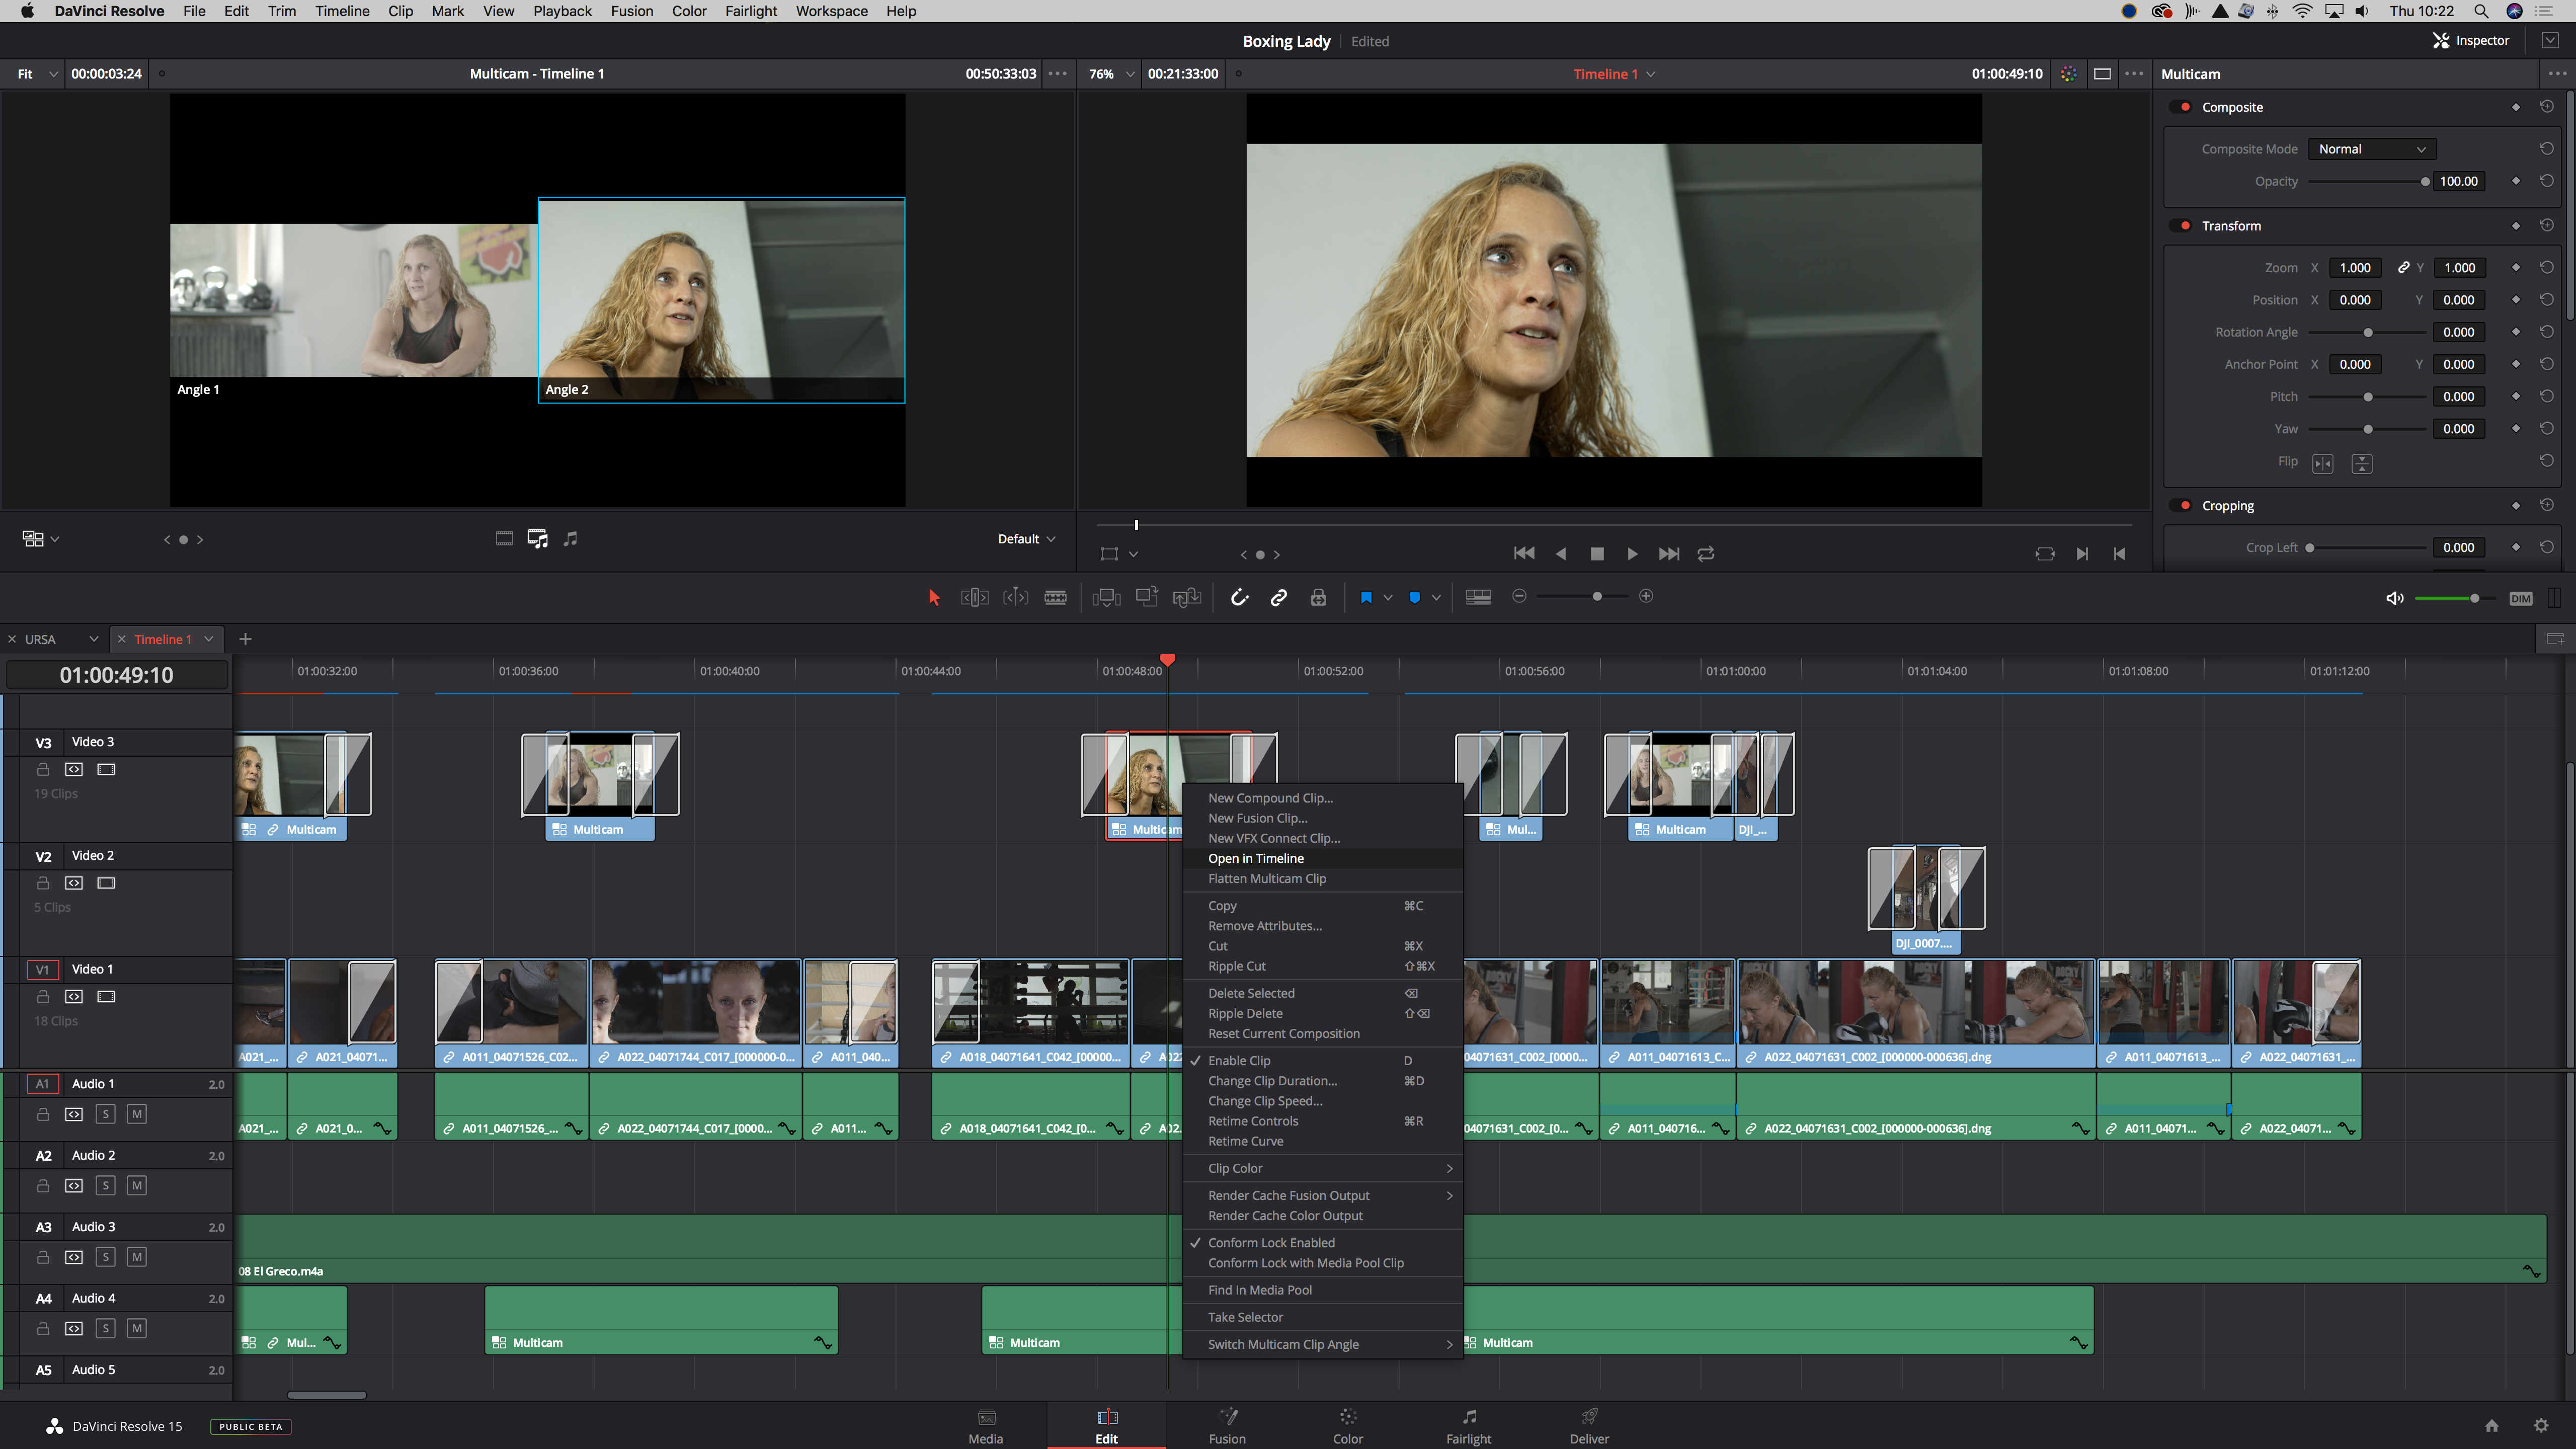Adjust the Rotation Angle slider
Image resolution: width=2576 pixels, height=1449 pixels.
coord(2367,332)
